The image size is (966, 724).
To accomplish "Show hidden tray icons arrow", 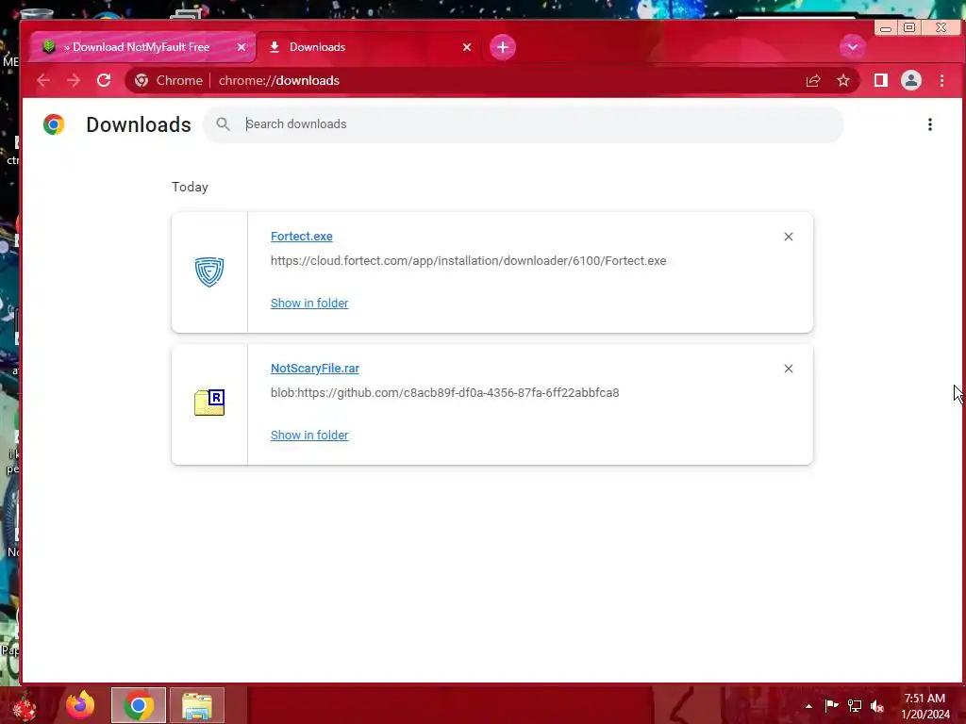I will [x=808, y=706].
